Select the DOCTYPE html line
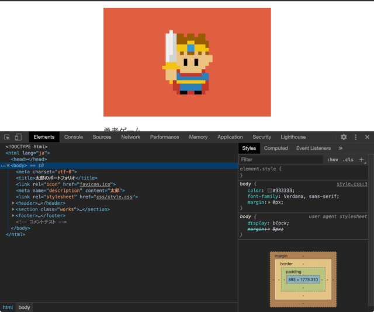The width and height of the screenshot is (374, 312). click(x=26, y=147)
